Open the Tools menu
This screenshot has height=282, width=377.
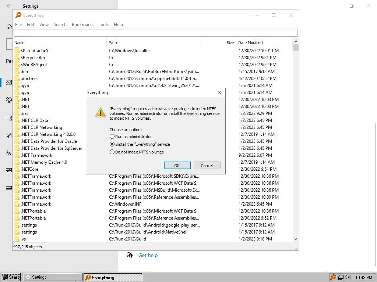click(x=103, y=25)
